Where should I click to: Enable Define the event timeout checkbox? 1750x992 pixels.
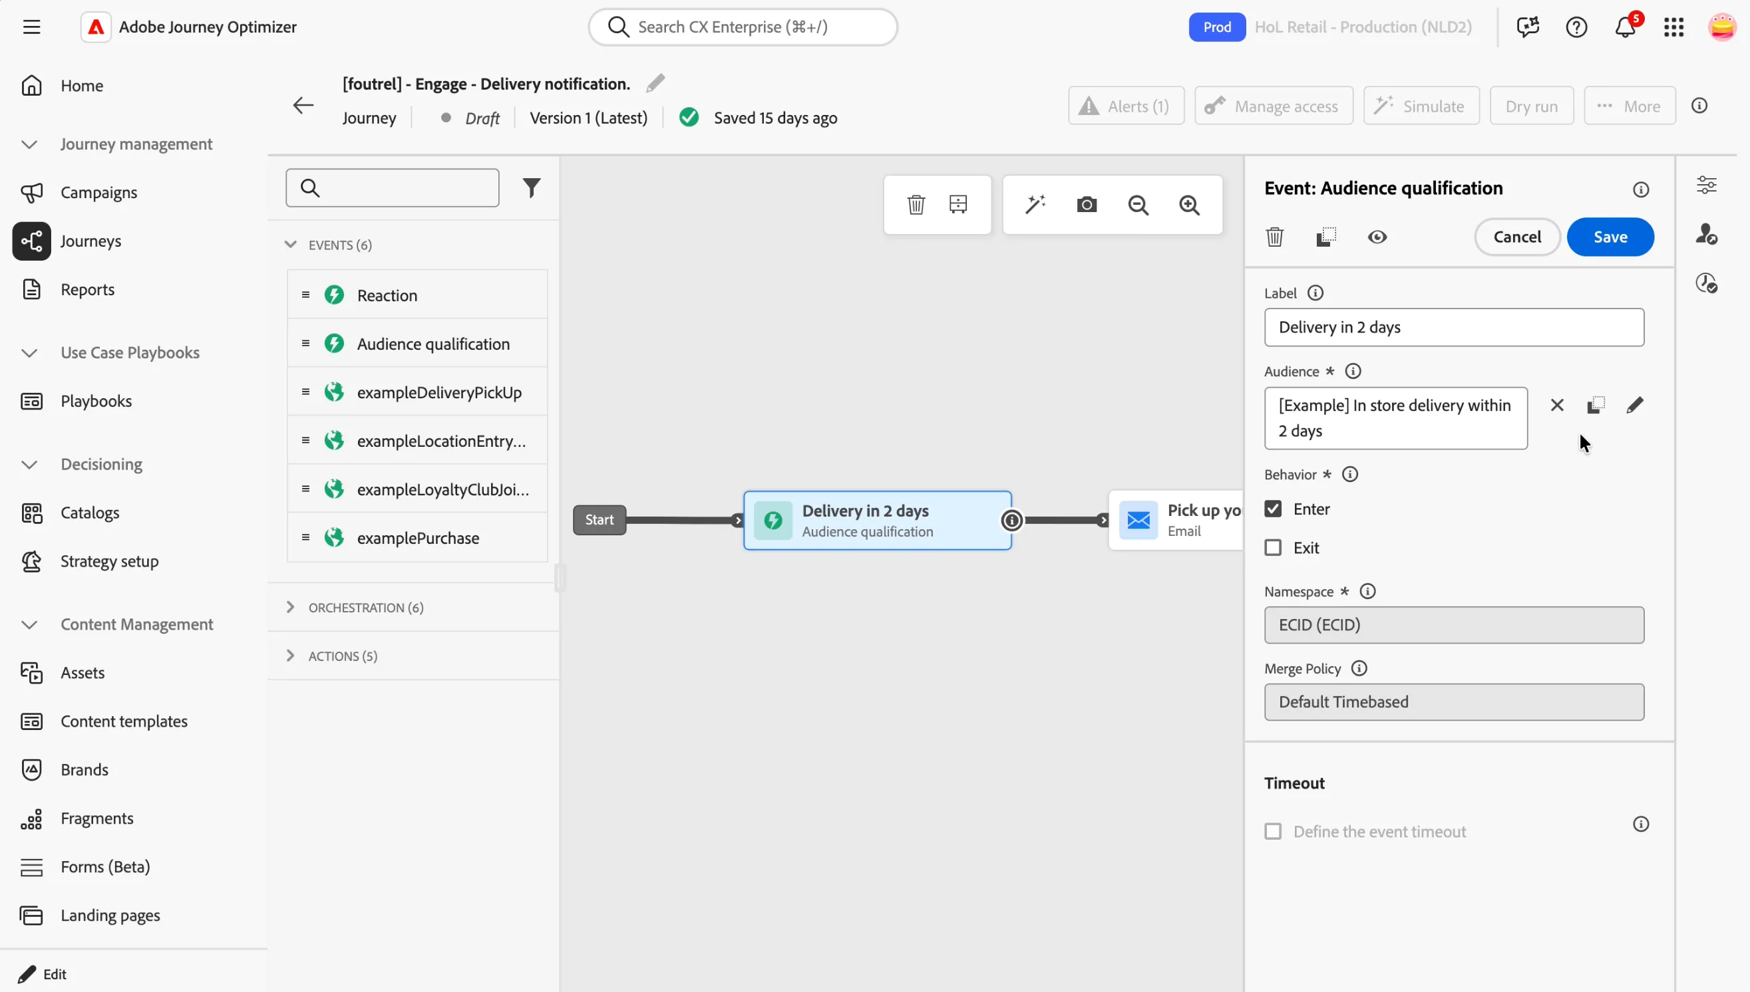tap(1272, 831)
